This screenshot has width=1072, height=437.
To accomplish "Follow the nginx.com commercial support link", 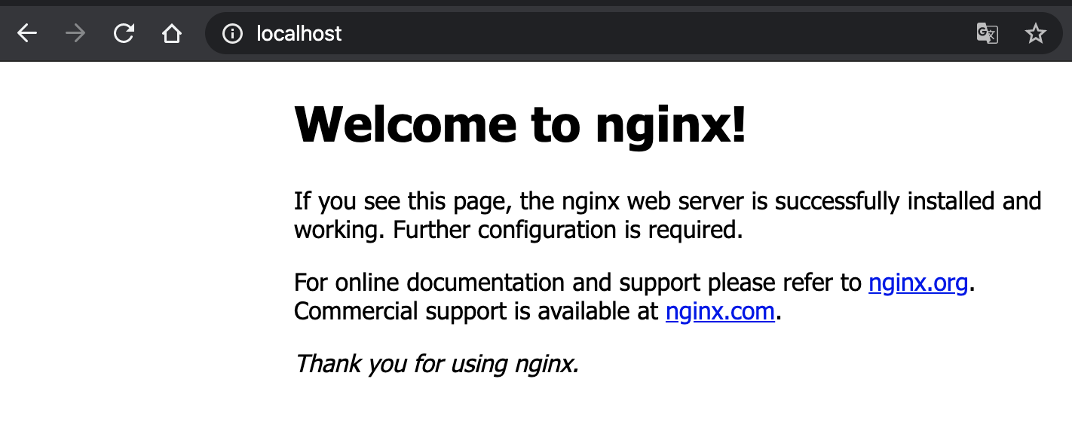I will (x=720, y=311).
